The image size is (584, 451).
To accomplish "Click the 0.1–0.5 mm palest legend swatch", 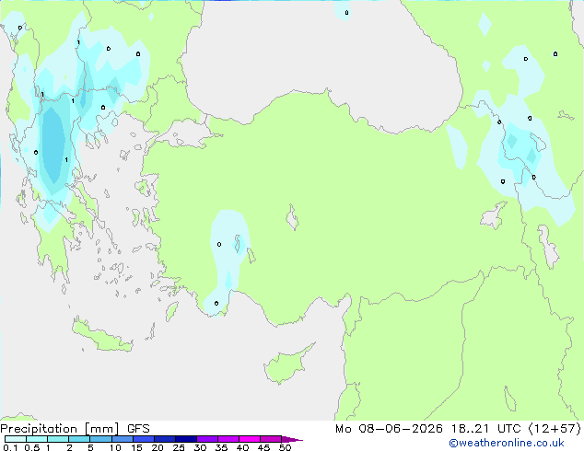I will pos(16,439).
